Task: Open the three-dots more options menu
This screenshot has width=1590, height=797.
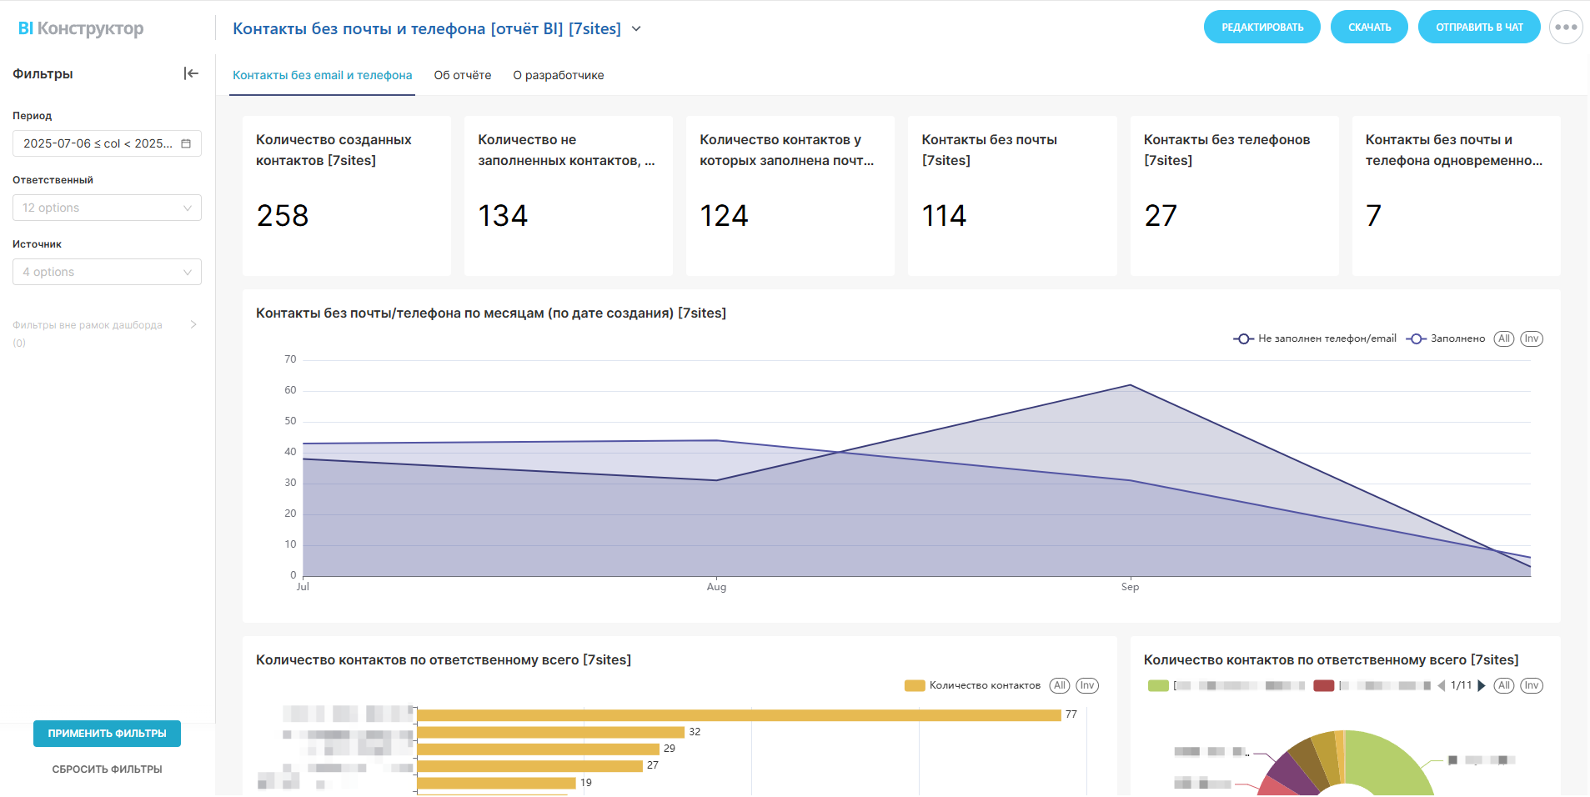Action: tap(1565, 28)
